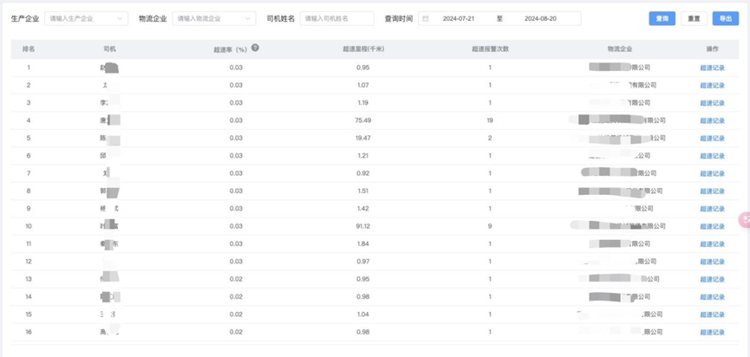
Task: Open 超速记录 for rank 6
Action: click(712, 156)
